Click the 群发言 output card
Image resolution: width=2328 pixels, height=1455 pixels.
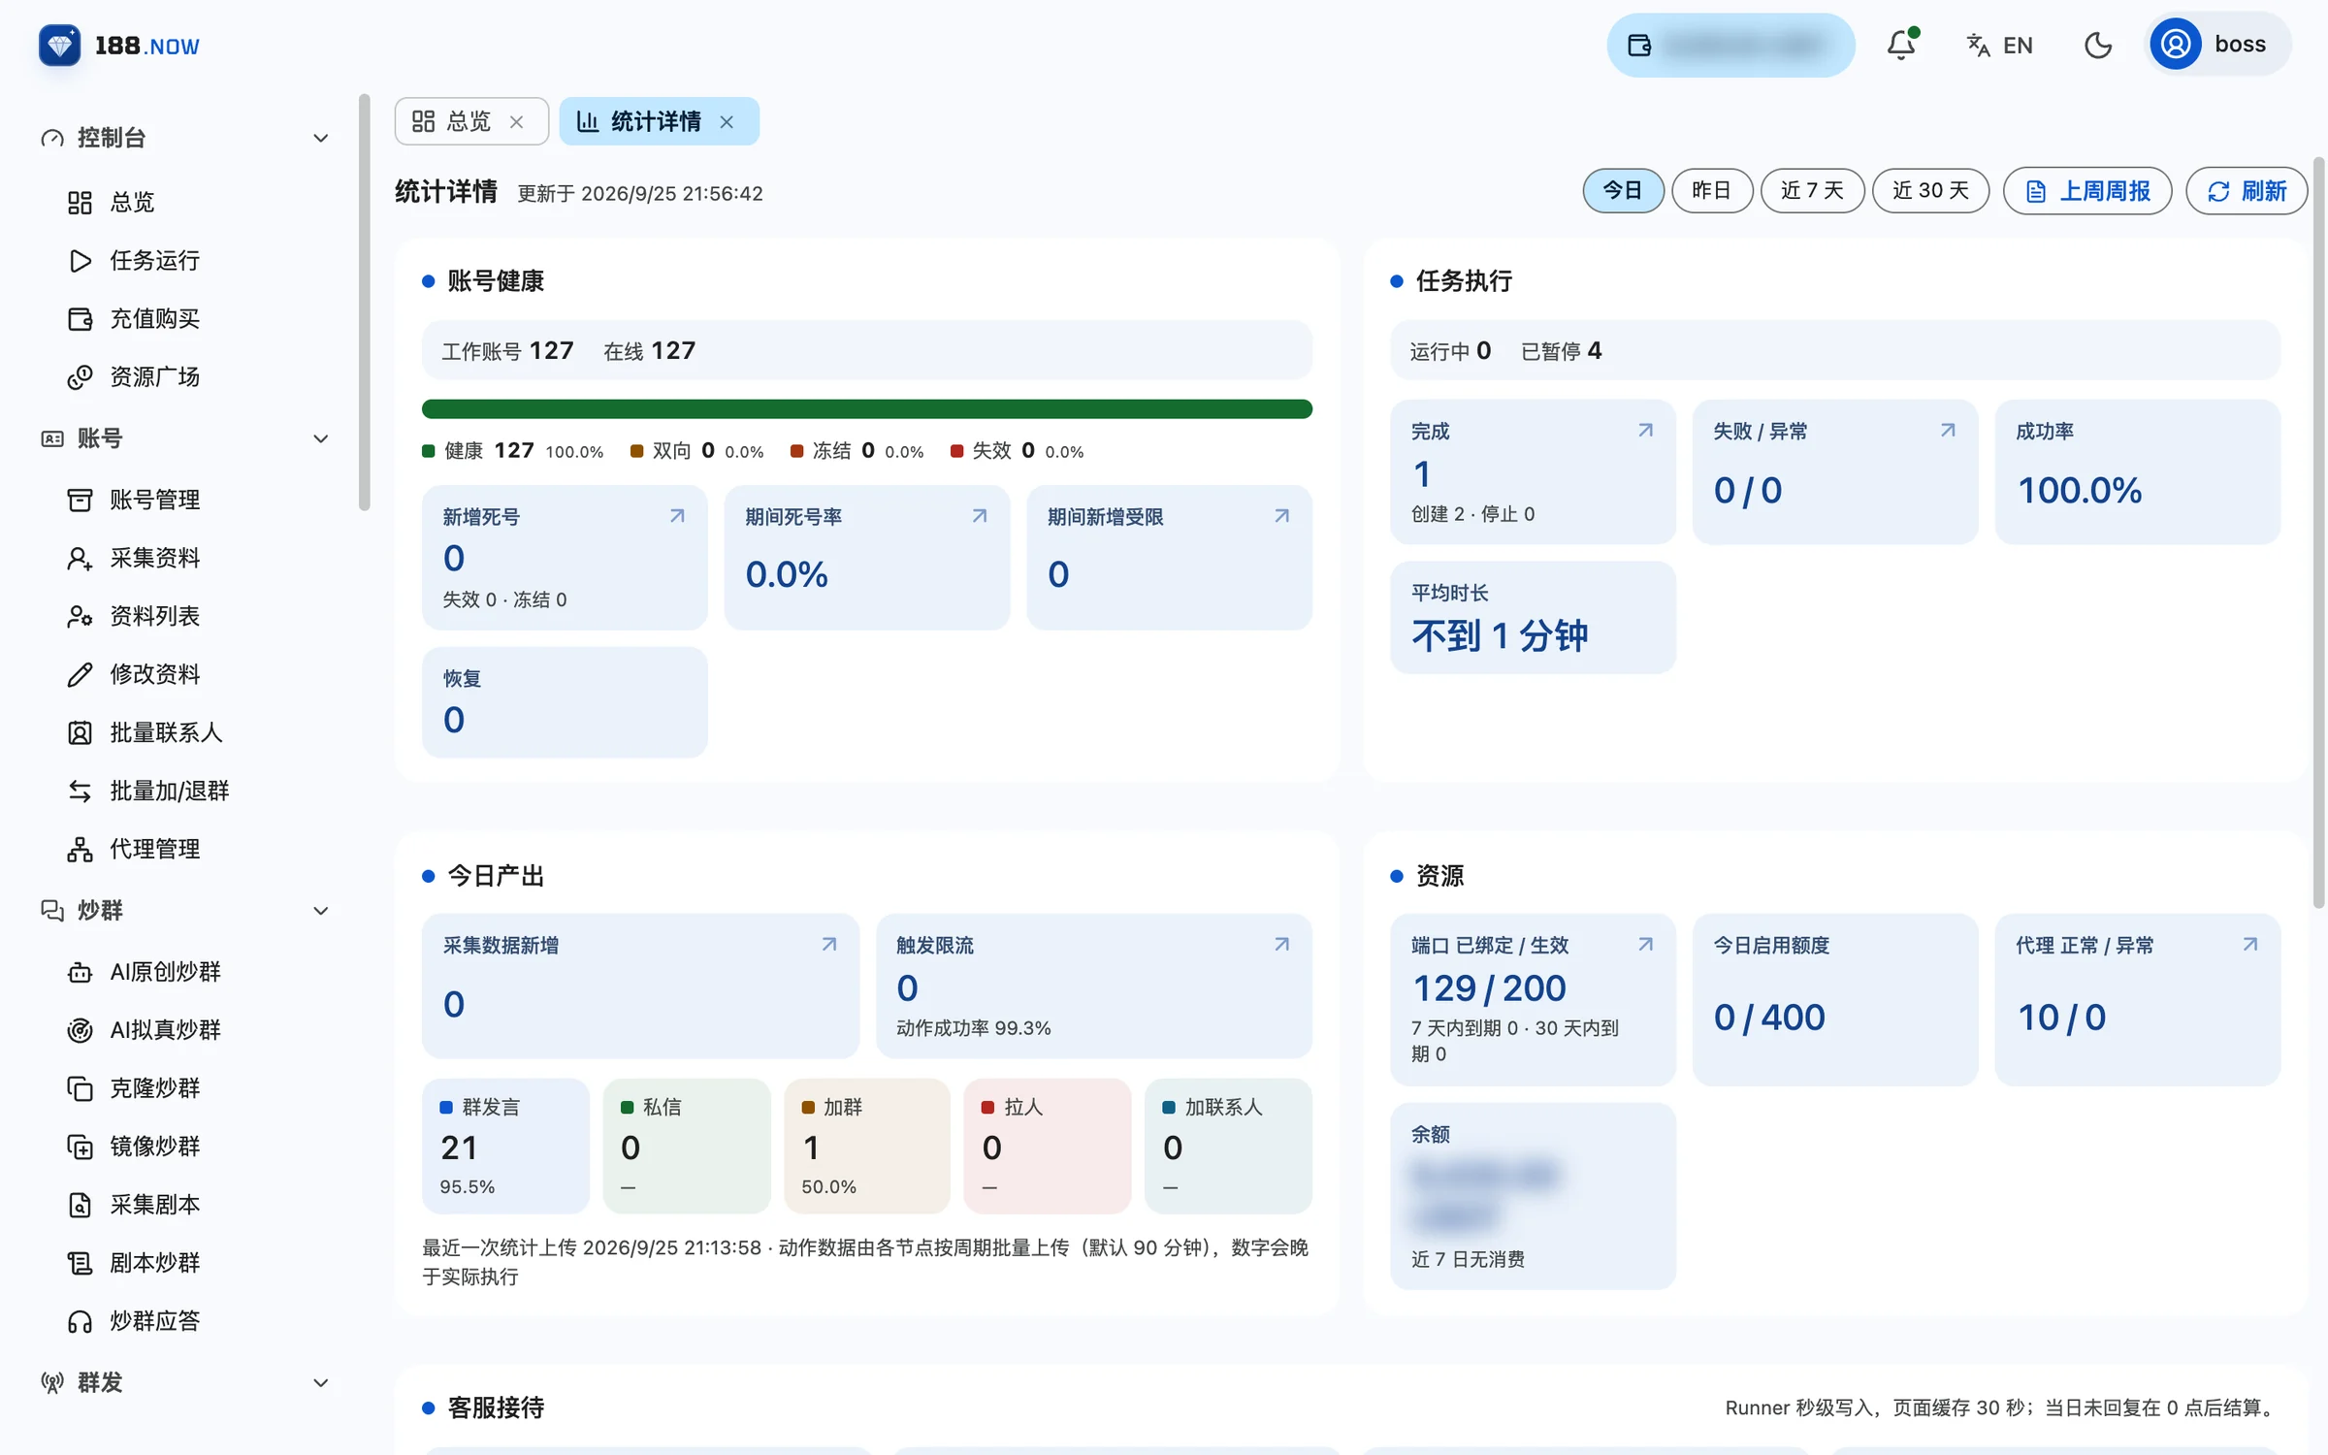tap(505, 1146)
